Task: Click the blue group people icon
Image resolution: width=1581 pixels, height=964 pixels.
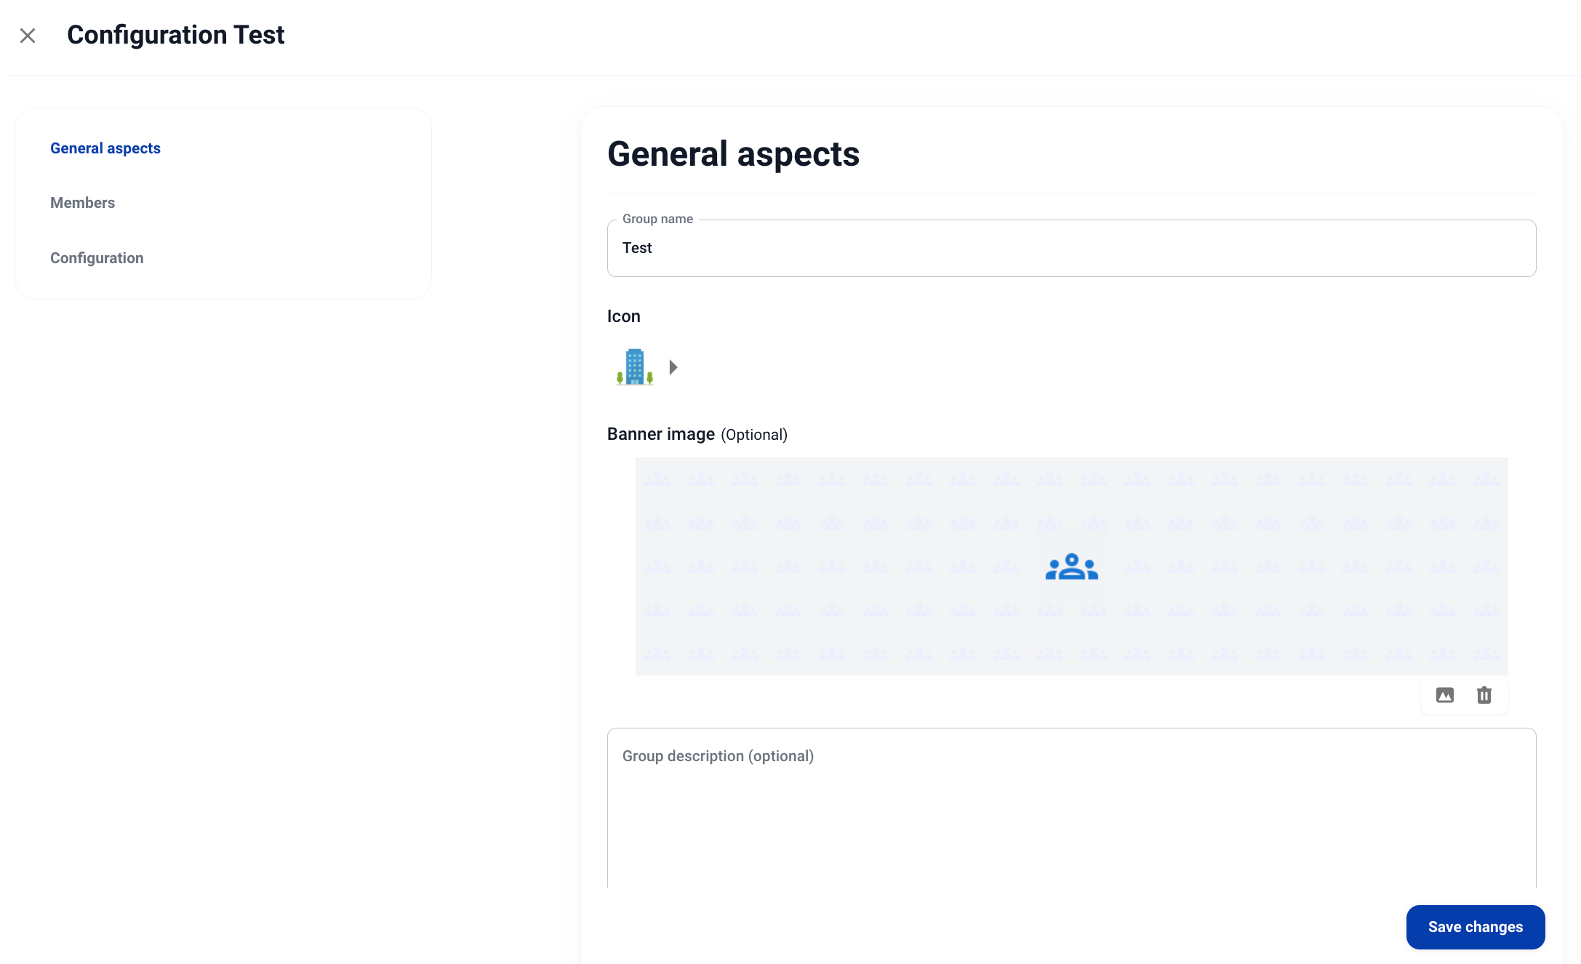Action: coord(1071,567)
